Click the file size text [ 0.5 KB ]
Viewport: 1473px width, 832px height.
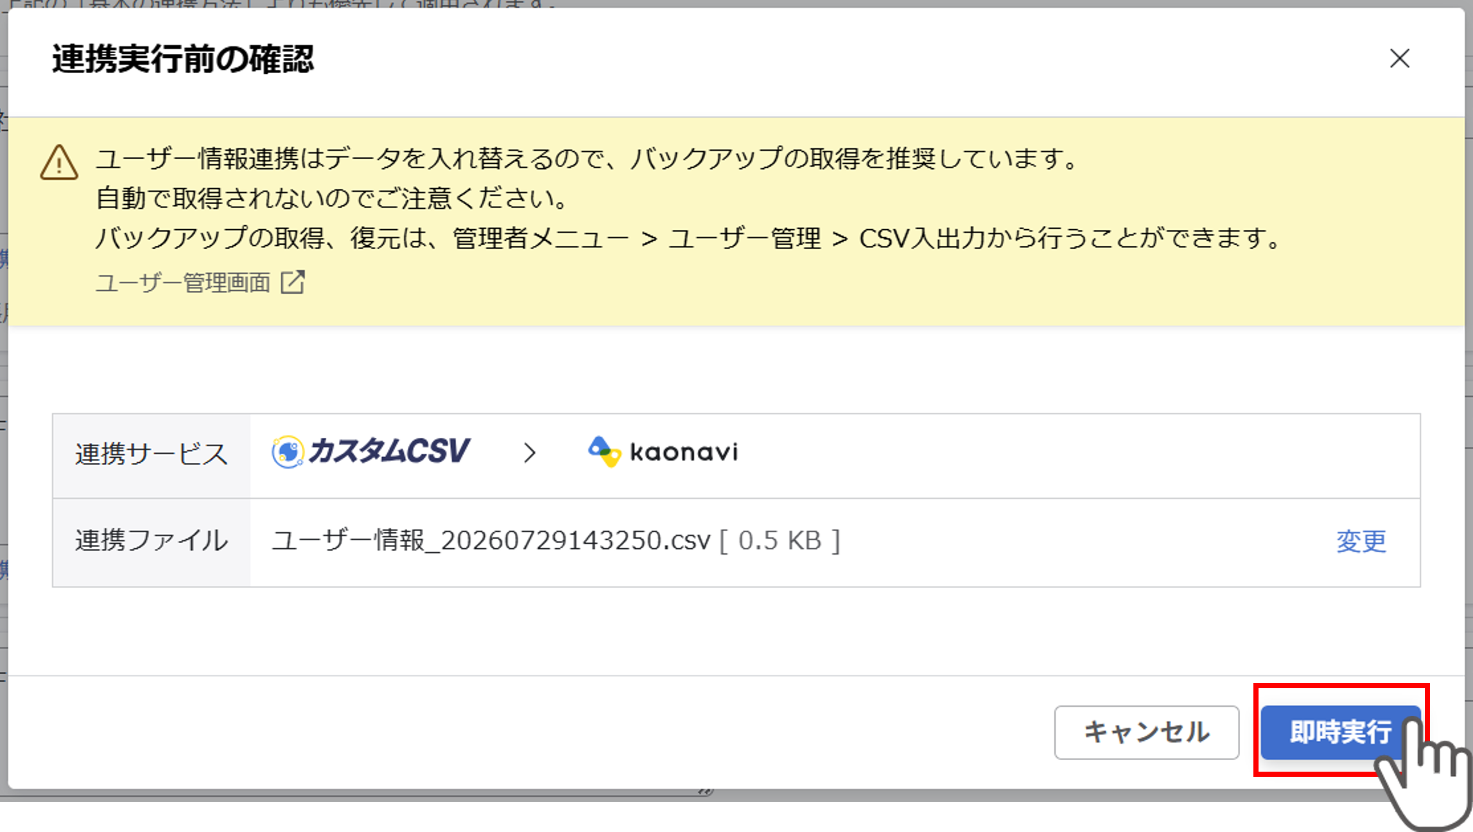(780, 541)
